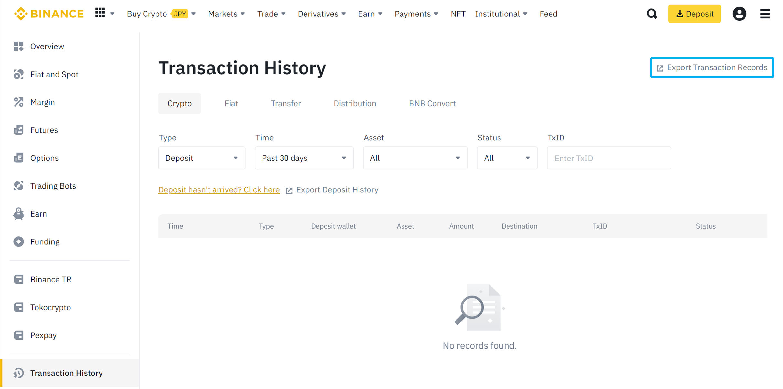The height and width of the screenshot is (389, 783).
Task: Open Pexpay in sidebar
Action: click(43, 335)
